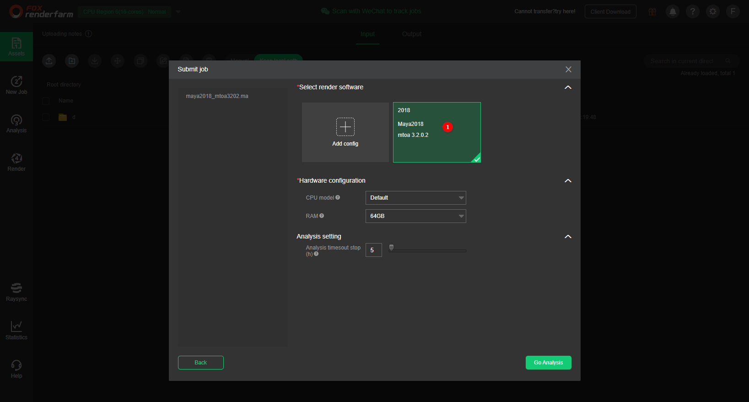Click the rename edit toolbar icon

click(x=163, y=61)
